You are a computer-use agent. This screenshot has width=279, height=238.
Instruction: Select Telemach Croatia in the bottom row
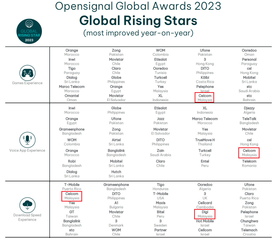(x=249, y=232)
